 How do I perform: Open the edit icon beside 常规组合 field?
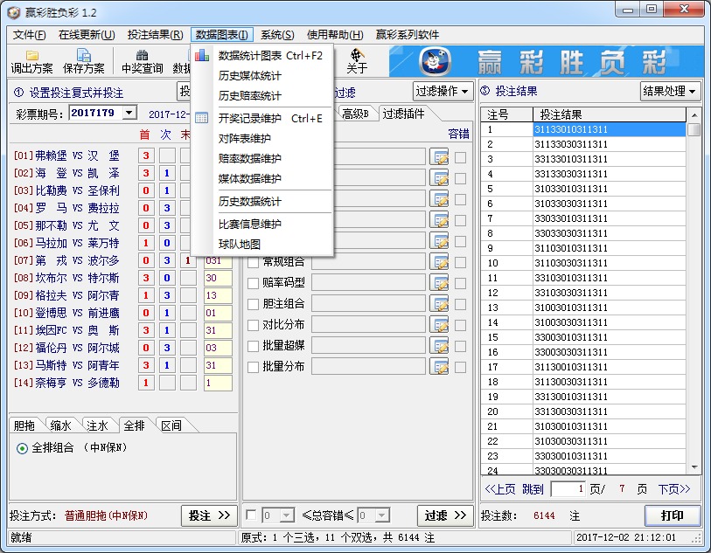pyautogui.click(x=442, y=262)
